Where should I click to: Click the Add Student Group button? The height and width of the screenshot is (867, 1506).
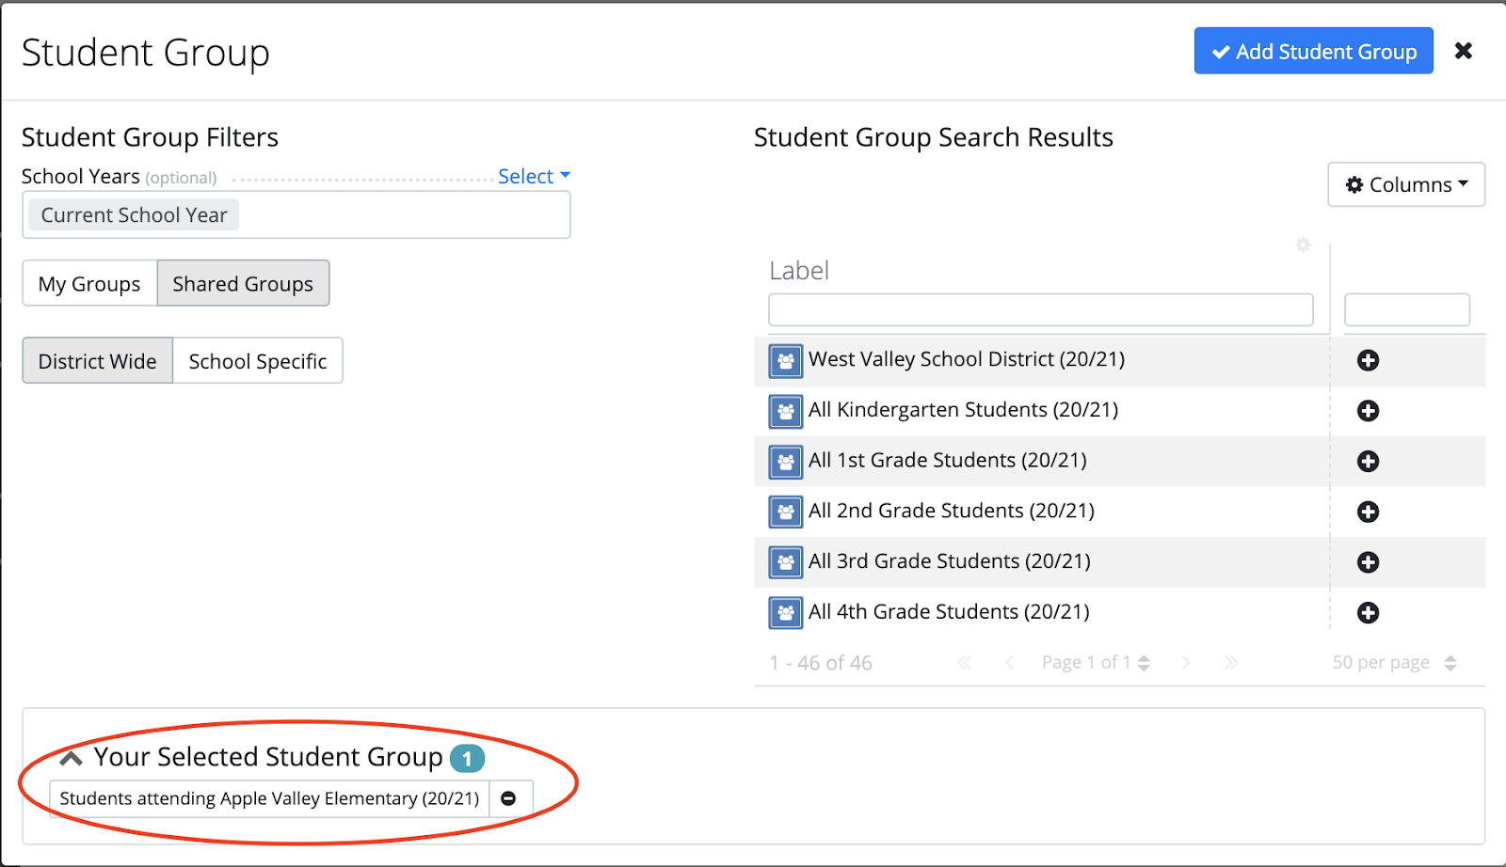1313,52
